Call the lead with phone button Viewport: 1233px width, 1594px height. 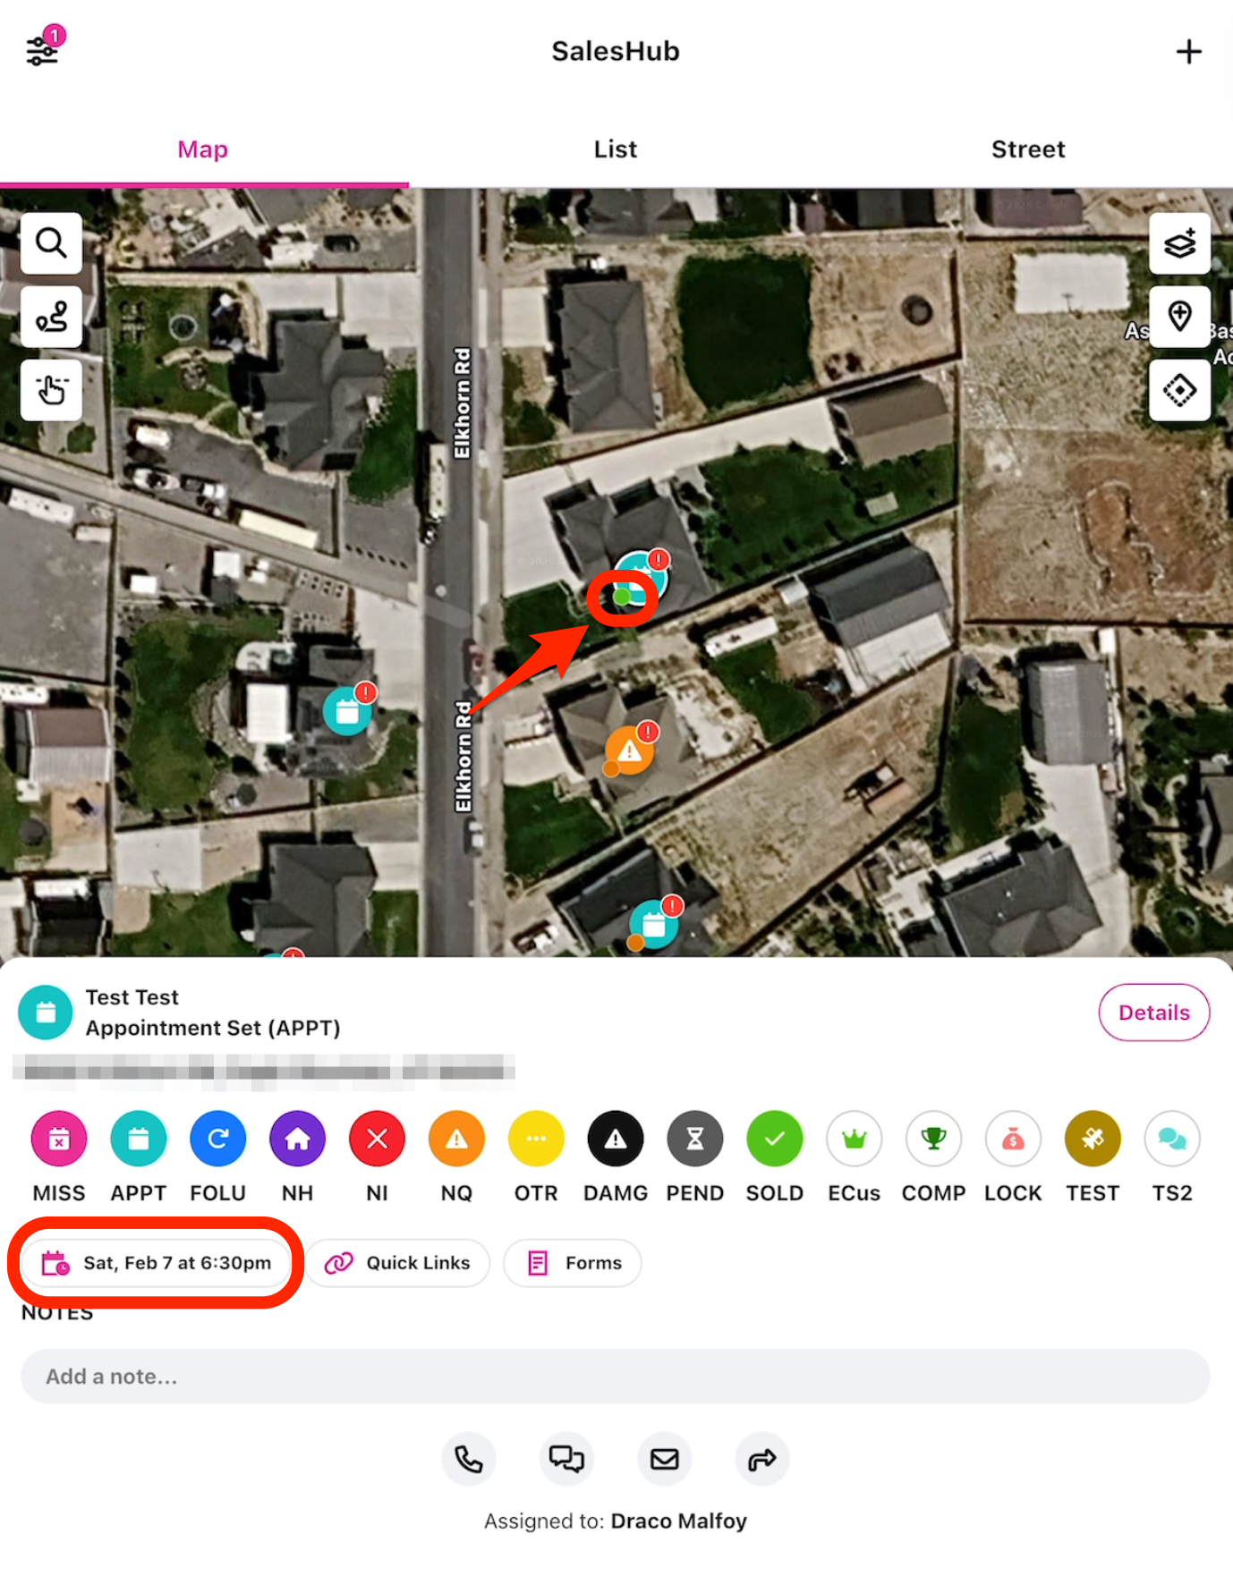(468, 1459)
